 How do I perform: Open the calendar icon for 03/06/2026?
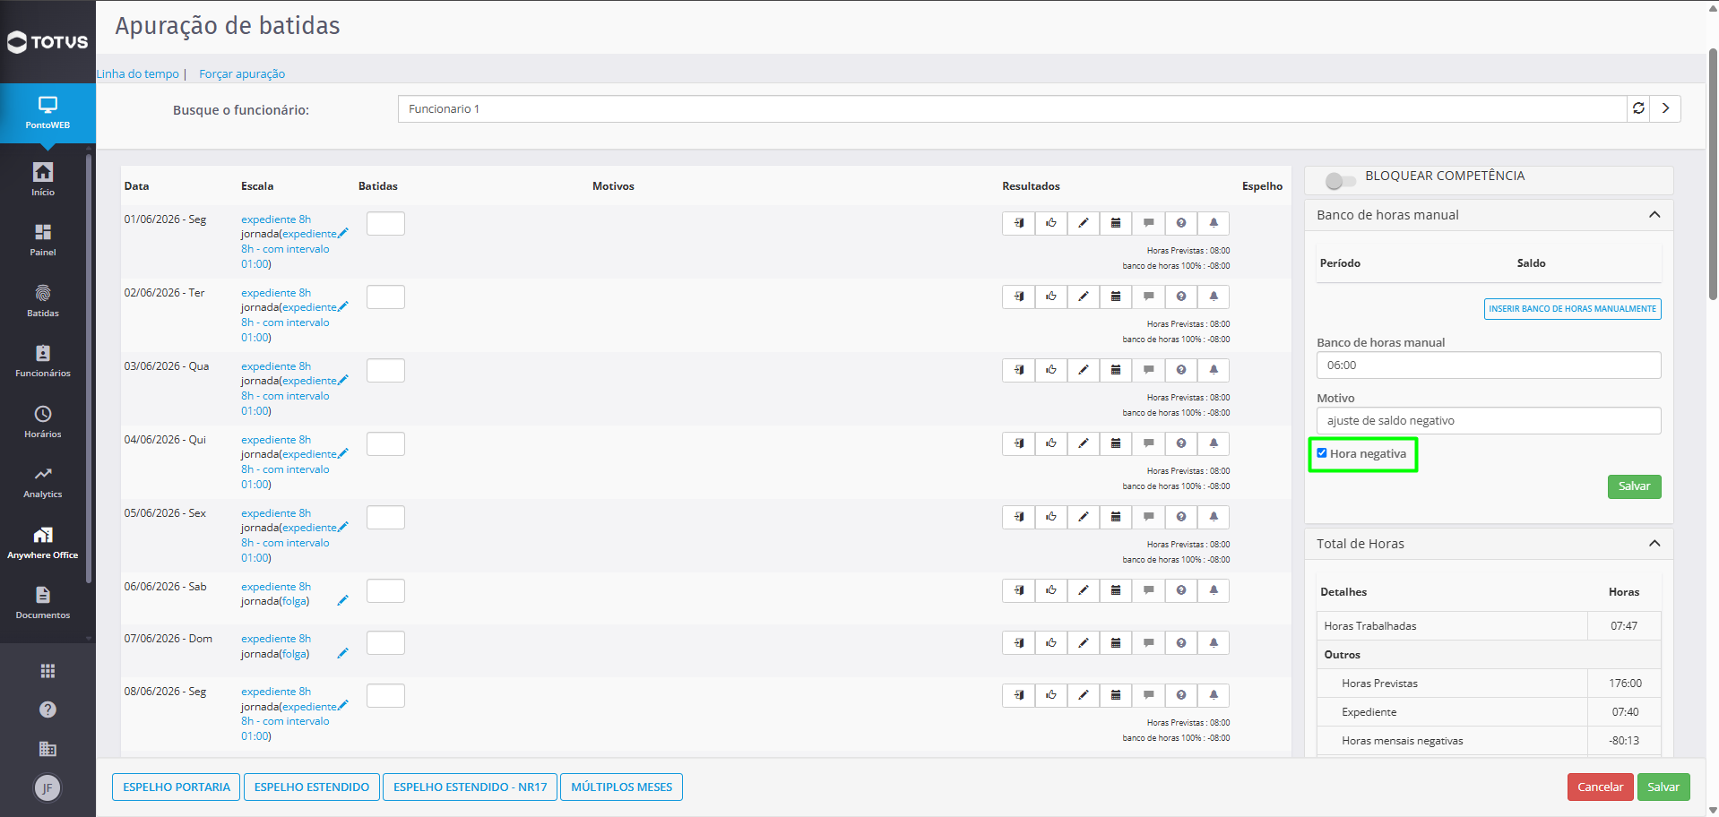coord(1116,370)
